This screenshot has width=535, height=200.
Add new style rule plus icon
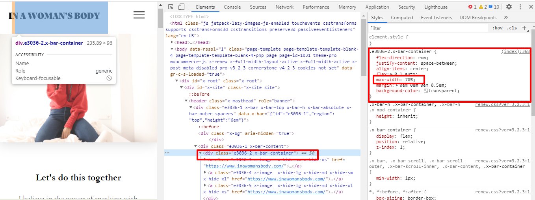[524, 28]
